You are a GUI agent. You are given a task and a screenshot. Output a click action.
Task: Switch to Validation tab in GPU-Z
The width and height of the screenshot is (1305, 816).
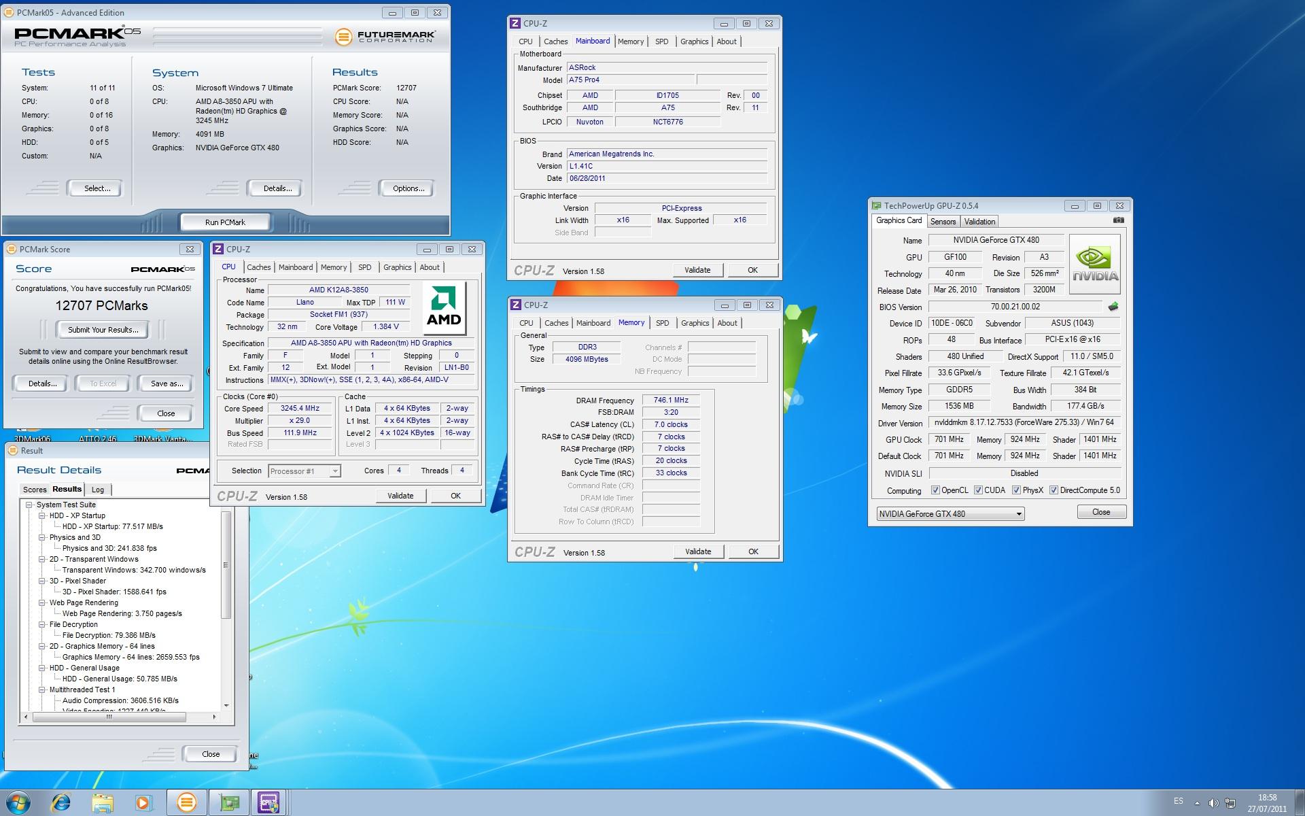point(979,222)
